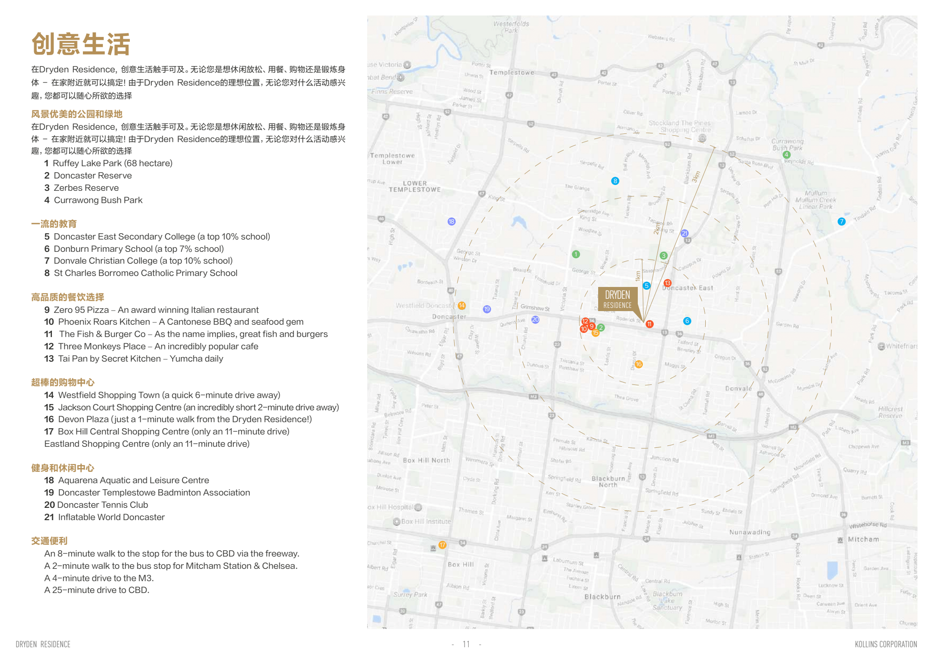Click purple marker 18 on the map

451,221
